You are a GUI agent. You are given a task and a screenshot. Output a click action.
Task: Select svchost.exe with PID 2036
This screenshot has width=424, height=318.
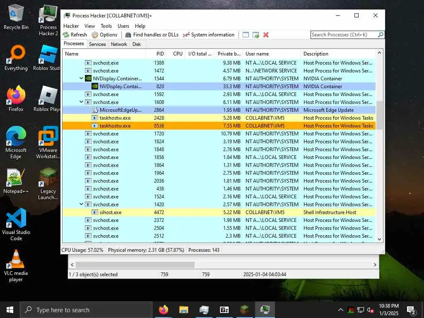219,181
